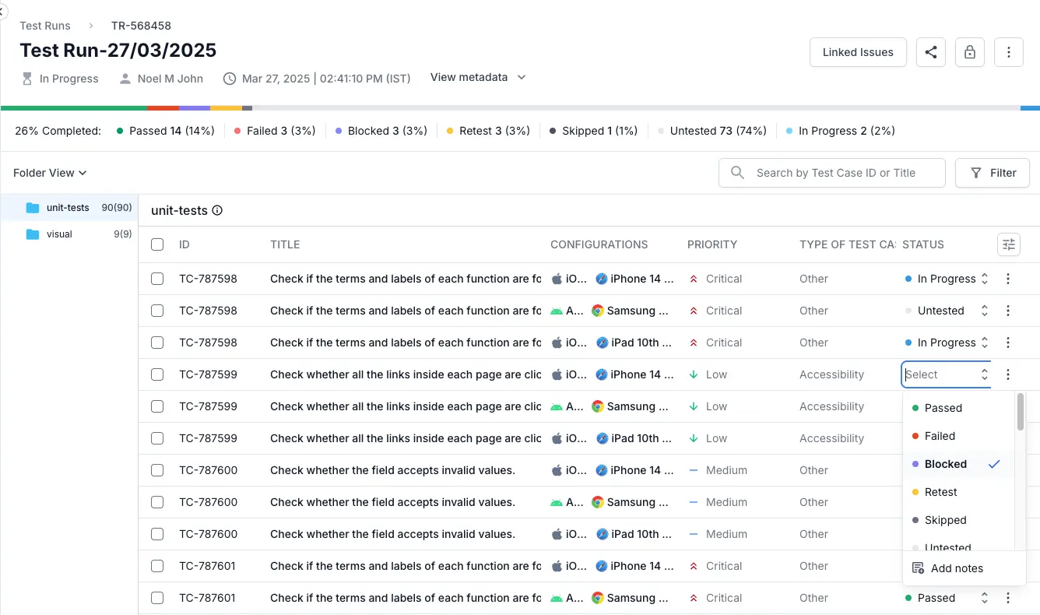Image resolution: width=1040 pixels, height=615 pixels.
Task: Open the Filter button
Action: 993,173
